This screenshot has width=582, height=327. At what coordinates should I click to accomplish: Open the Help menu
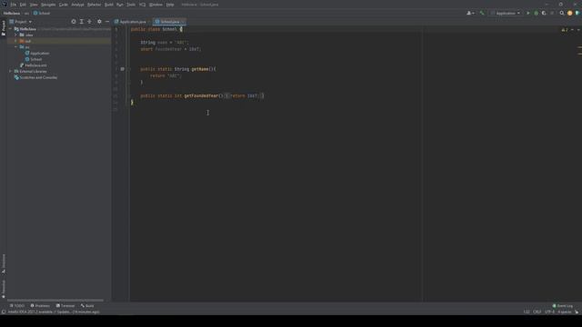(170, 5)
